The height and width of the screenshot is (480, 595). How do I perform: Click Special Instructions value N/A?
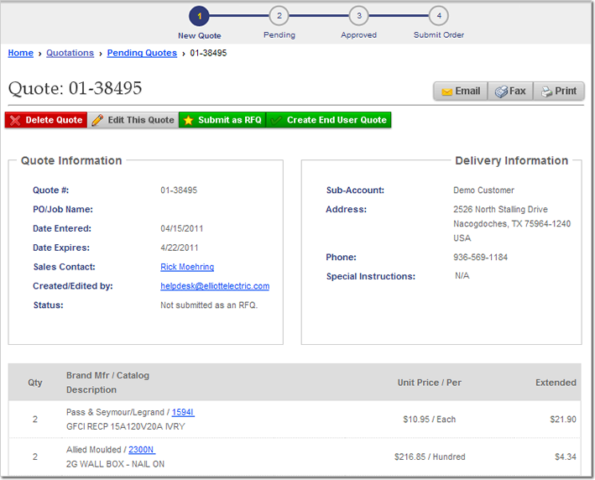click(462, 276)
